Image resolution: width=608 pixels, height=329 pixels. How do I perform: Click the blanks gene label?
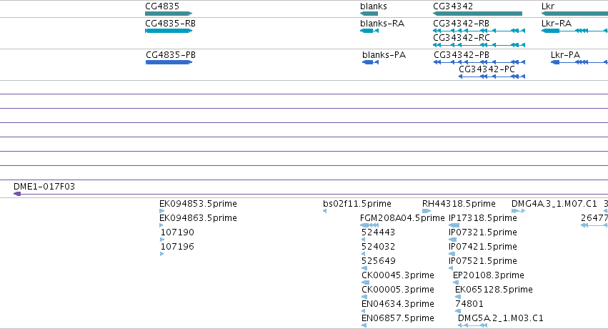(x=374, y=6)
